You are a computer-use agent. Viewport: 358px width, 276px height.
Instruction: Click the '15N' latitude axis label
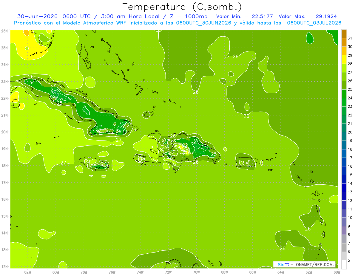tap(4, 216)
